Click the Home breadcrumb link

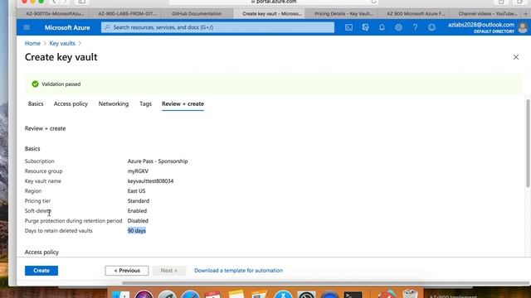[x=32, y=43]
